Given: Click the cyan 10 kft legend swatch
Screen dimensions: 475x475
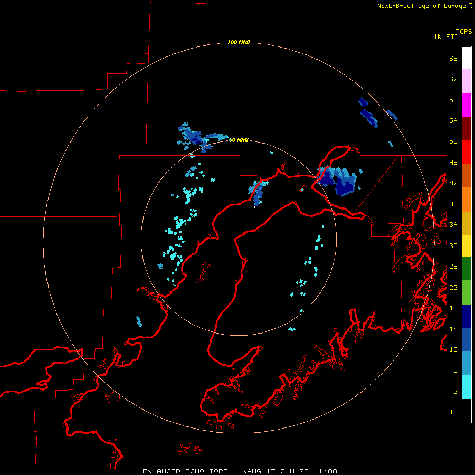Looking at the screenshot, I should (x=466, y=387).
